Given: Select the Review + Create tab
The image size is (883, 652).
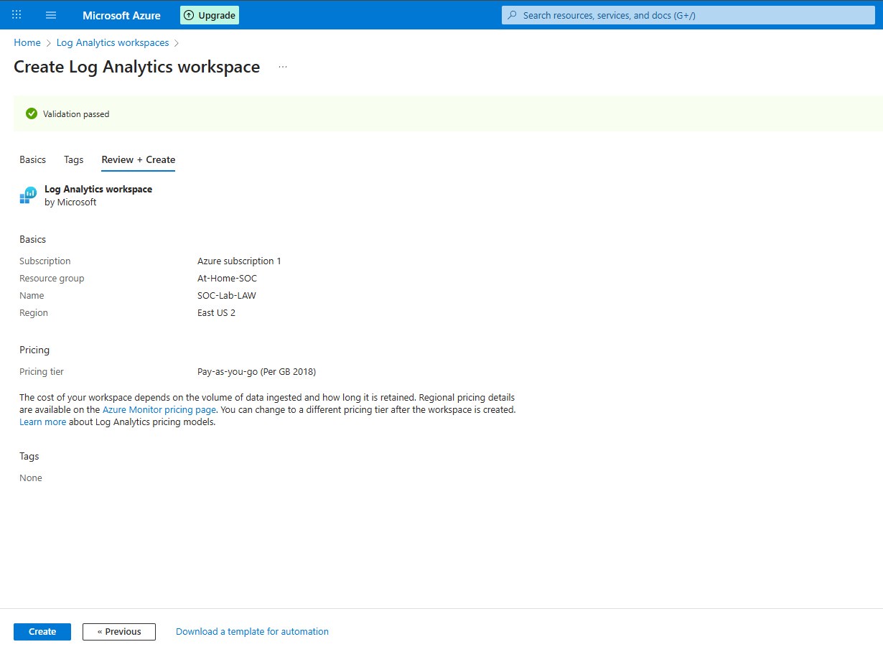Looking at the screenshot, I should (x=139, y=159).
